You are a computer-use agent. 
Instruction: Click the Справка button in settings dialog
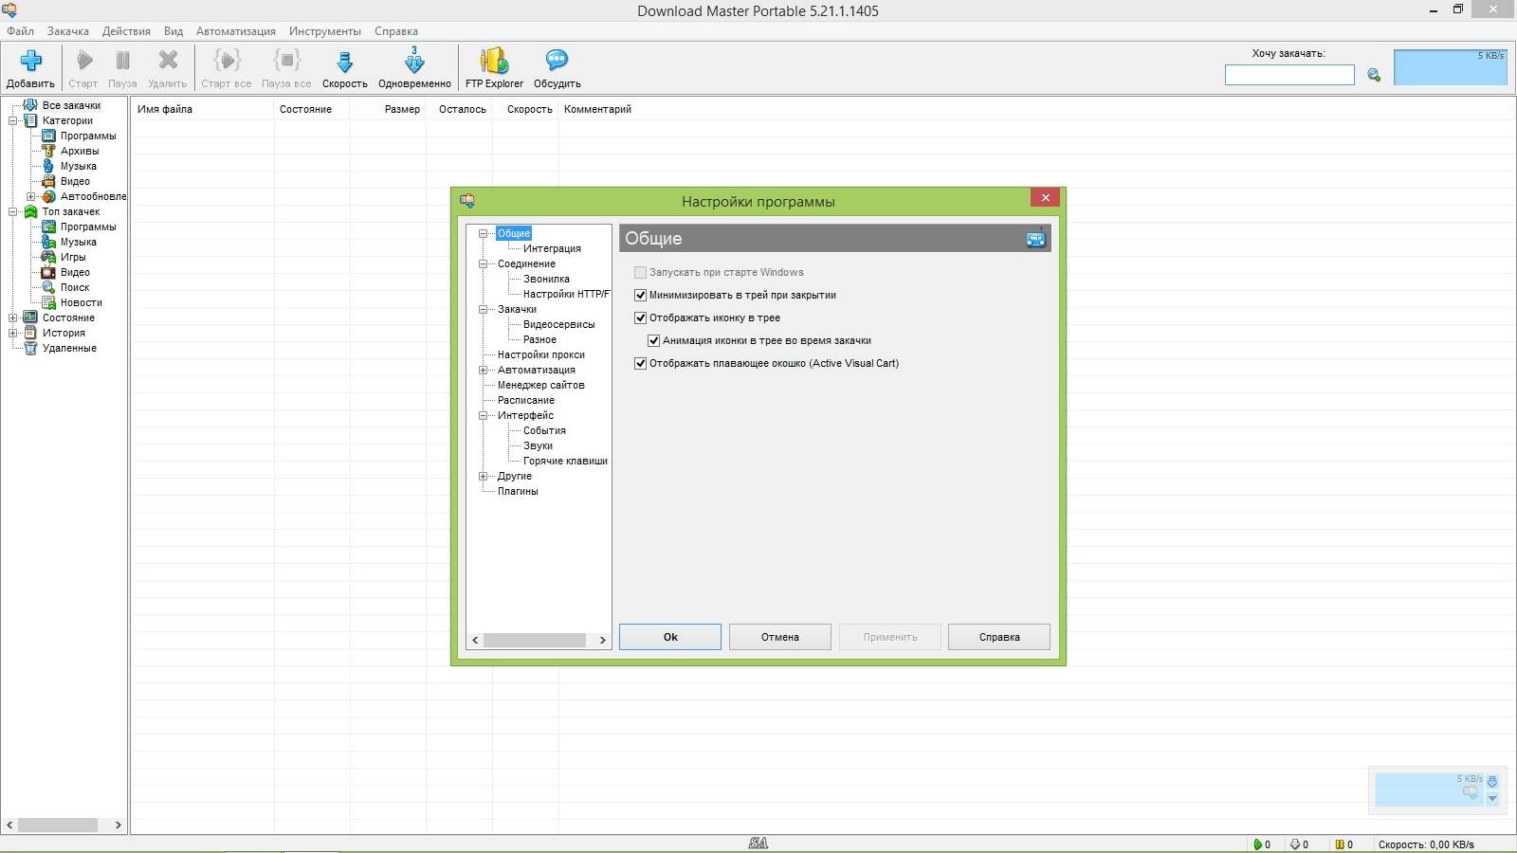[999, 637]
